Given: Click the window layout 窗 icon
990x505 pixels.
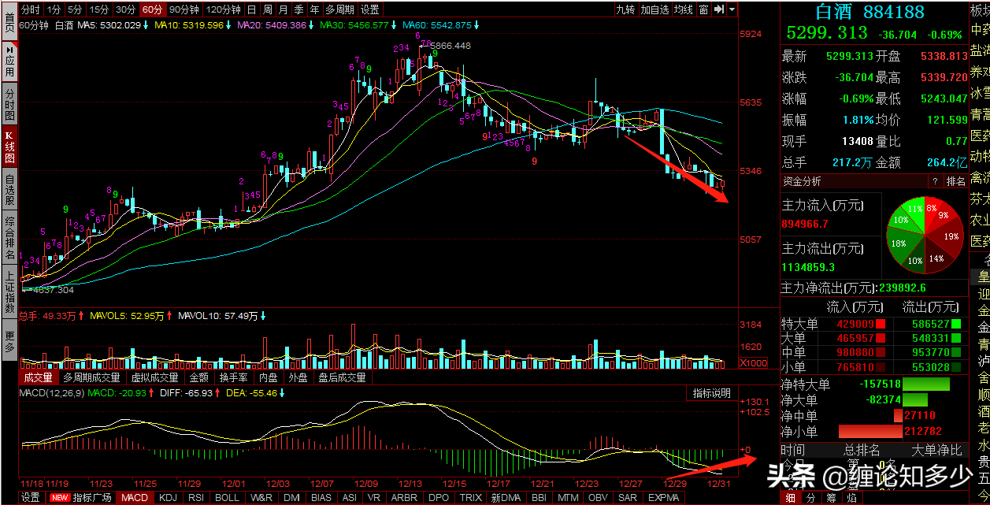Looking at the screenshot, I should click(703, 9).
